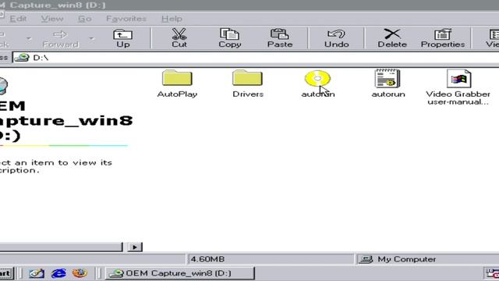
Task: Select the autorun CD icon file
Action: pyautogui.click(x=317, y=84)
